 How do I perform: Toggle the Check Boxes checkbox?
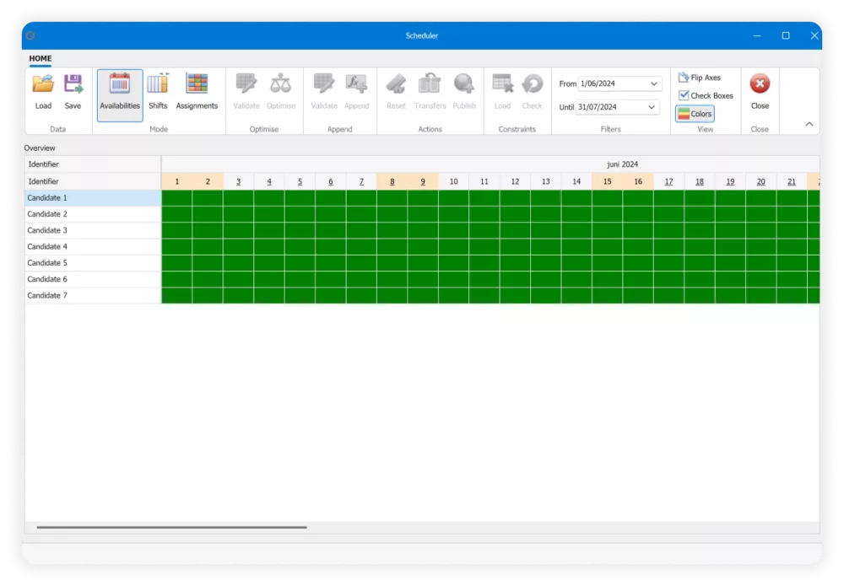click(684, 95)
